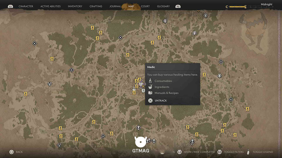This screenshot has height=158, width=282.
Task: Click the Medic title in the popup
Action: [x=151, y=67]
